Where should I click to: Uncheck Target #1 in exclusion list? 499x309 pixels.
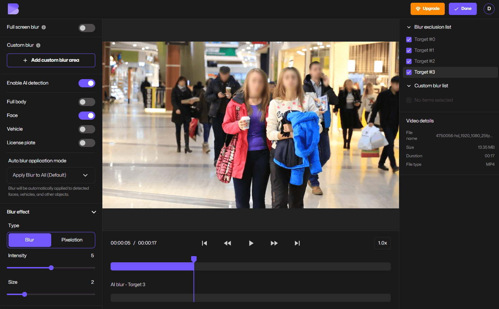coord(409,50)
